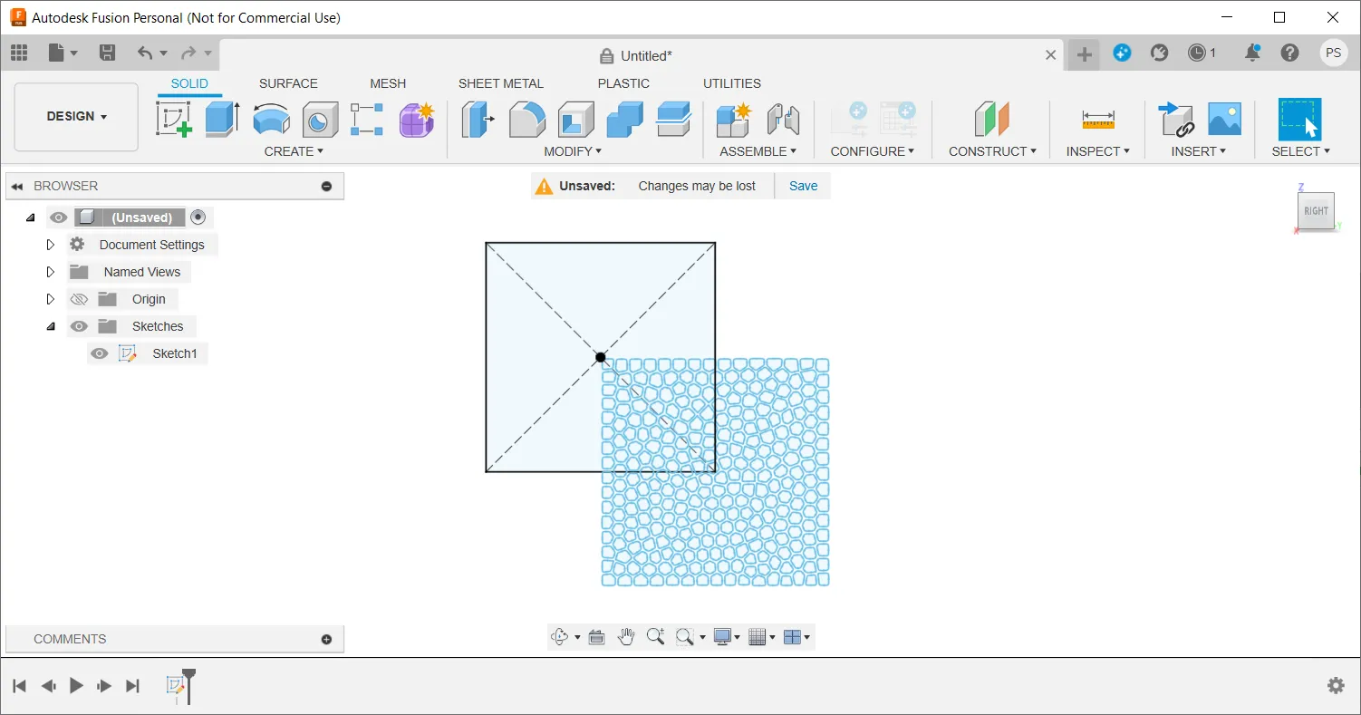Open the Create Form tool
The image size is (1361, 715).
pos(417,119)
